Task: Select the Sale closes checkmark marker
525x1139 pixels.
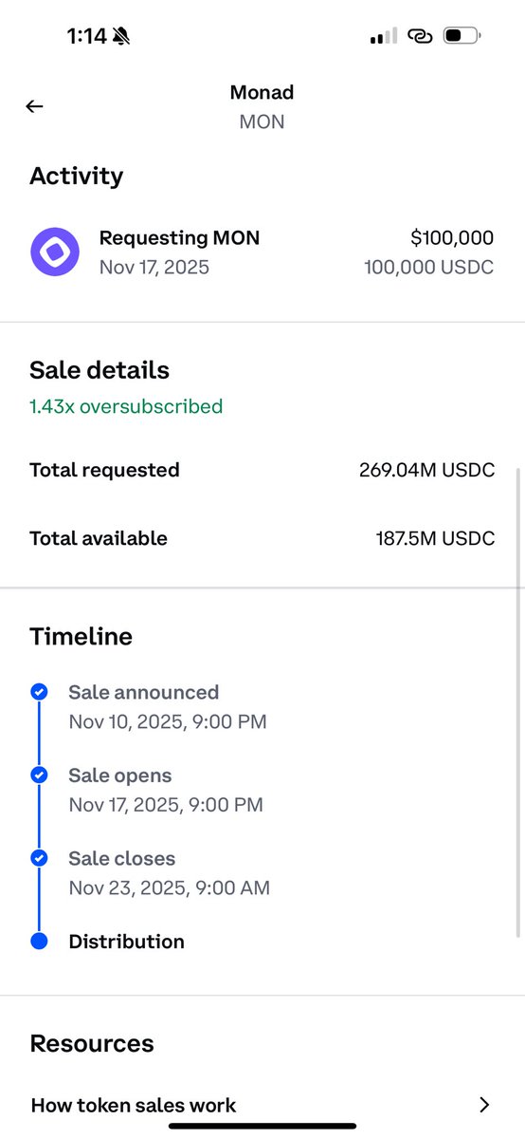Action: pyautogui.click(x=39, y=858)
